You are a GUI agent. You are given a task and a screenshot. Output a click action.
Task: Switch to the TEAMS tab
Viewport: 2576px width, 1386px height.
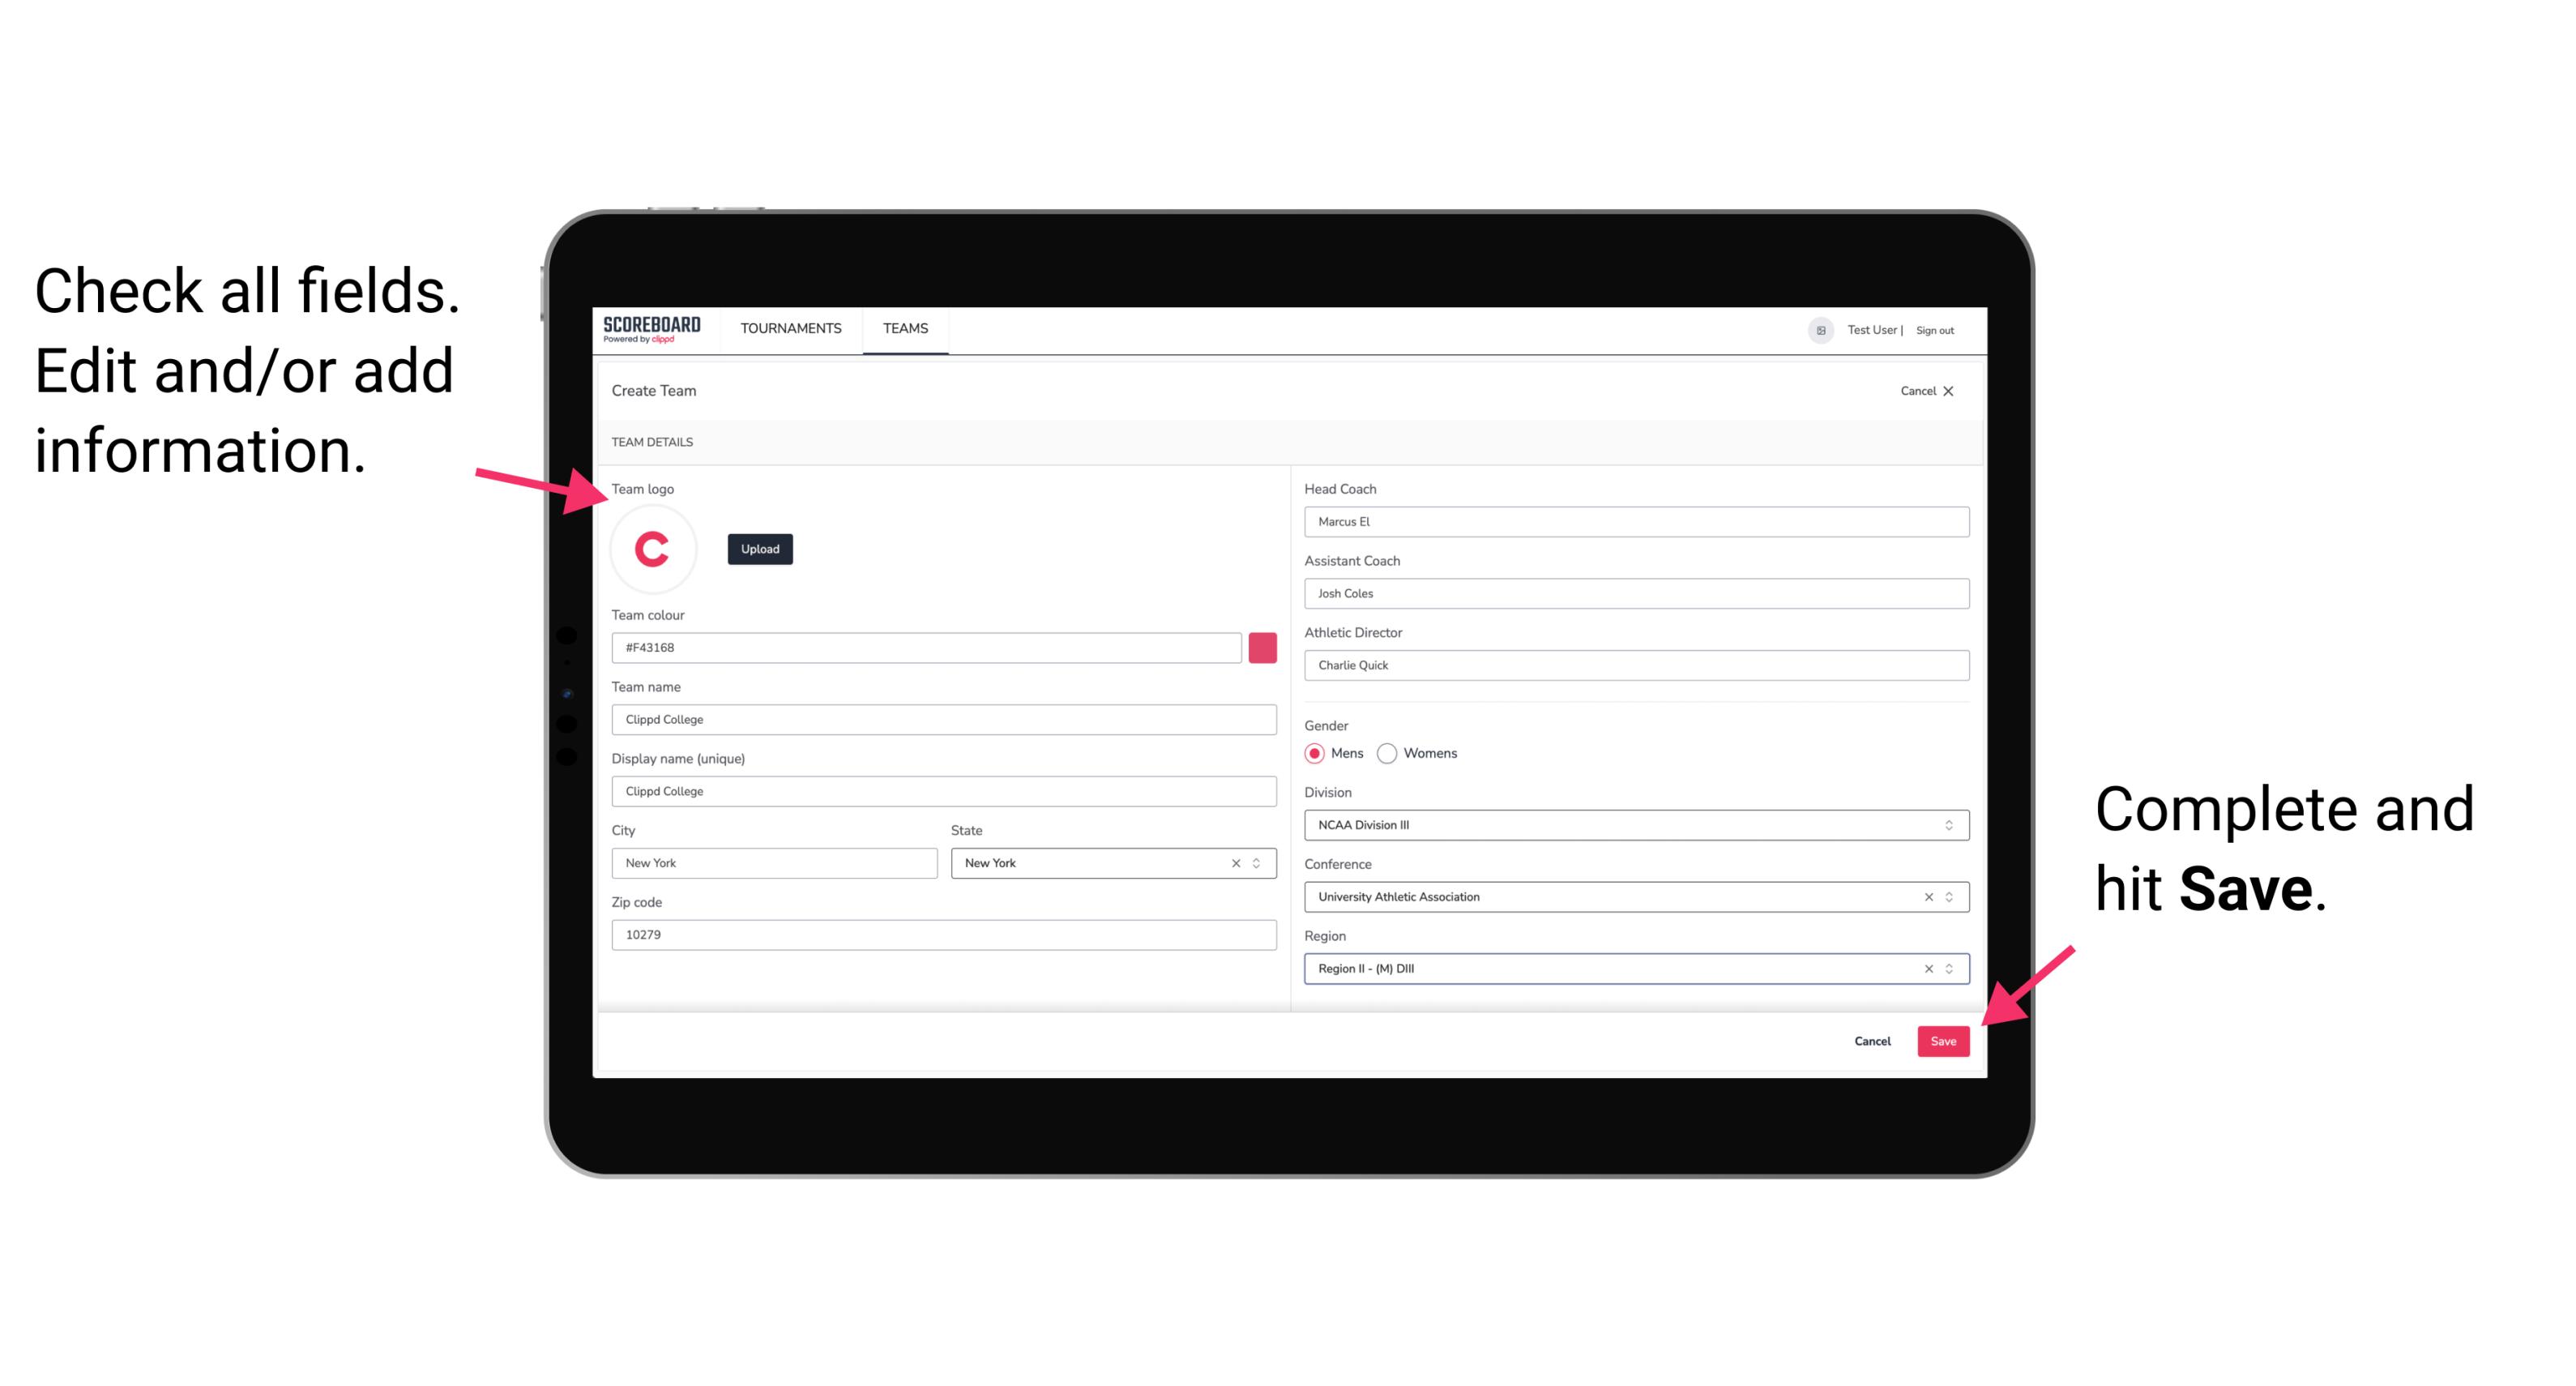pyautogui.click(x=906, y=329)
